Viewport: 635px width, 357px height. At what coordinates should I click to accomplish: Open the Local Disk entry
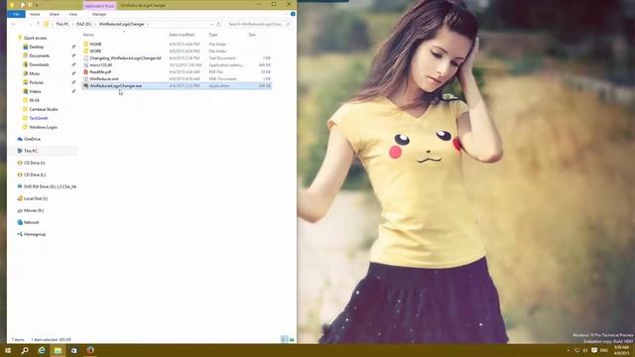click(x=36, y=198)
